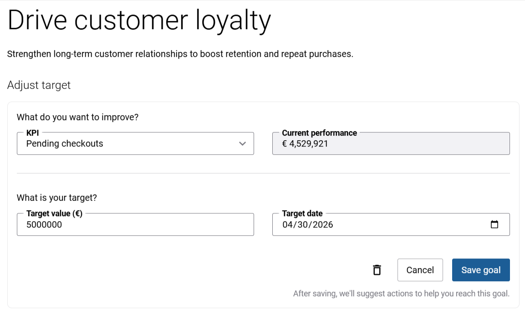Select the year 2026 in Target date

click(x=322, y=225)
